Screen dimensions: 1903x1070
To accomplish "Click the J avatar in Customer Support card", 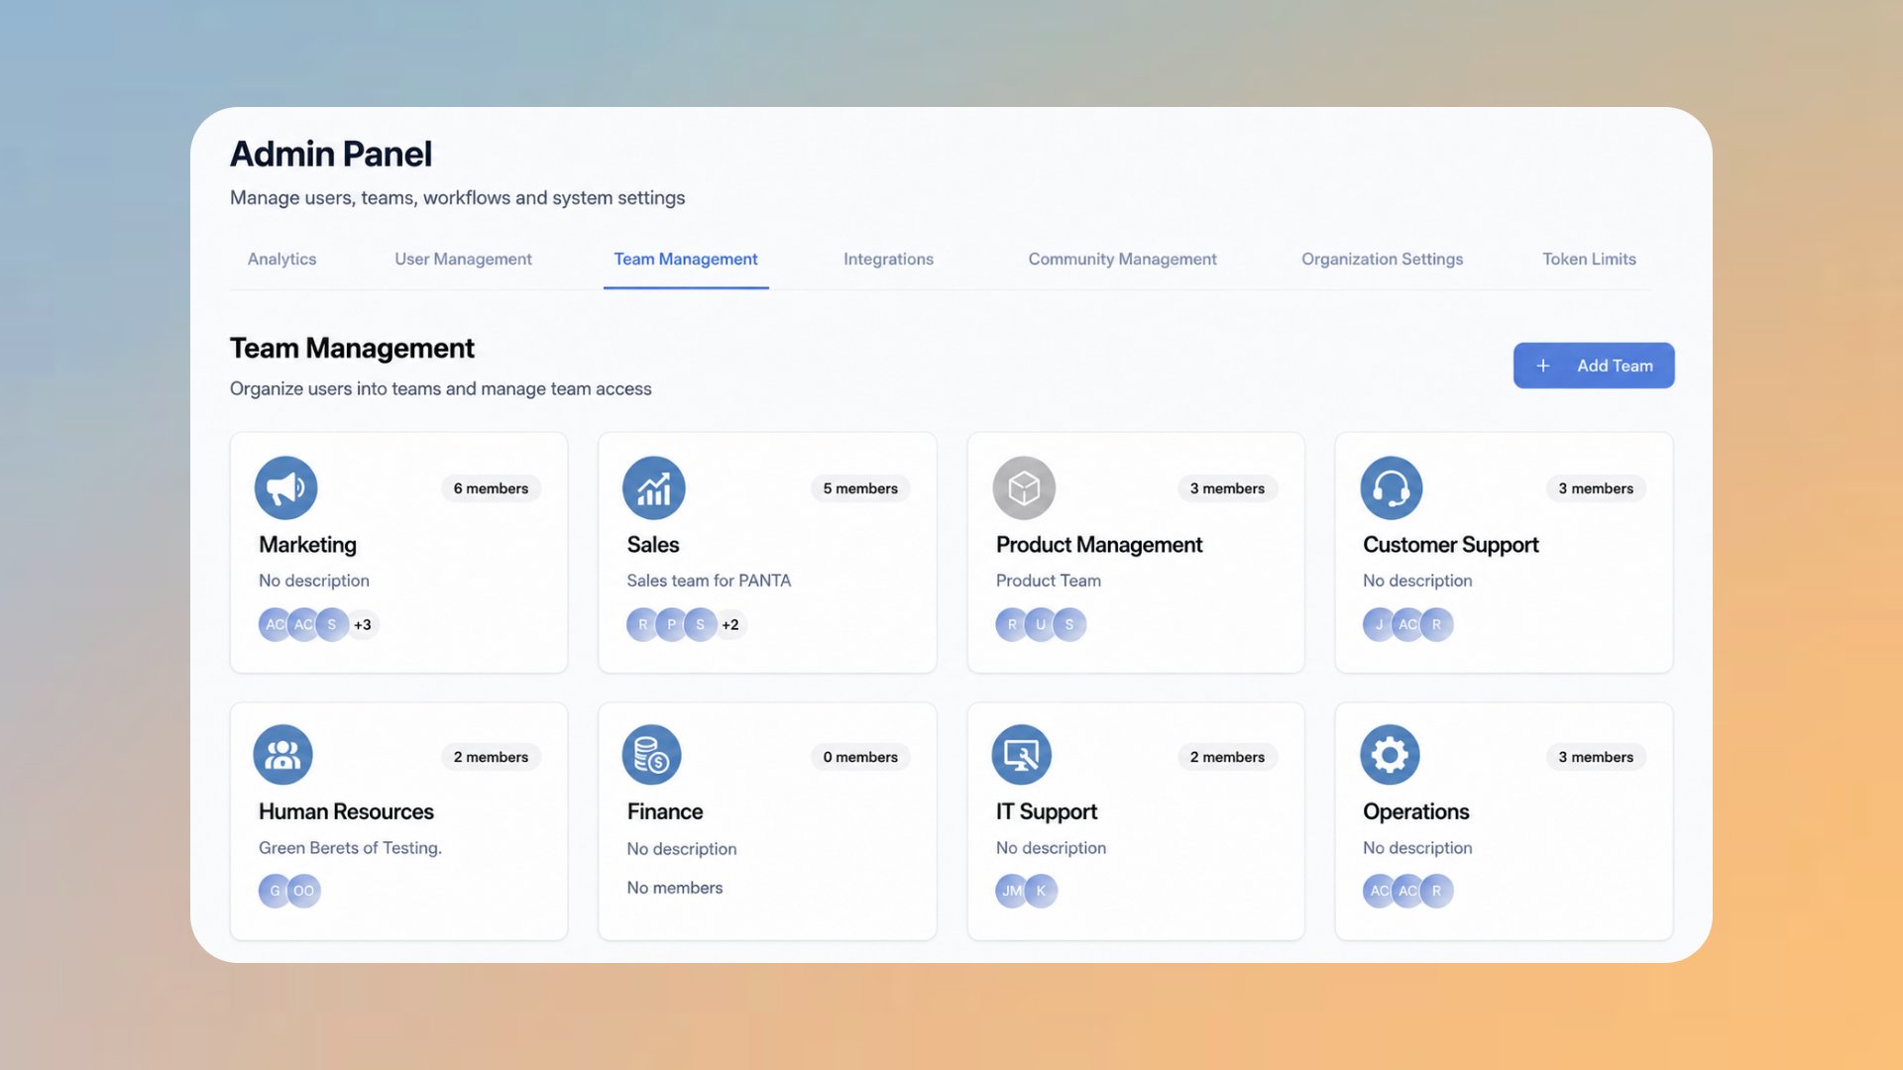I will click(x=1379, y=624).
